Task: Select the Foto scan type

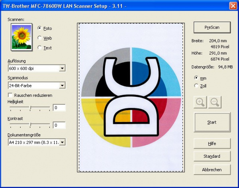Action: 39,28
